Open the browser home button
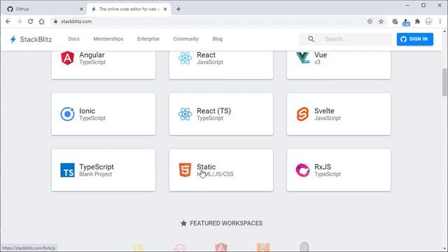Screen dimensions: 448x252 [x=42, y=22]
